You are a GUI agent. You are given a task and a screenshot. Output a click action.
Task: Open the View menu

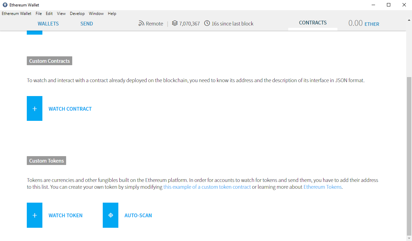coord(61,14)
